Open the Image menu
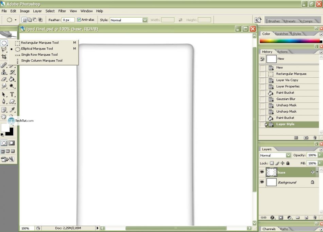This screenshot has height=232, width=323. (x=24, y=11)
